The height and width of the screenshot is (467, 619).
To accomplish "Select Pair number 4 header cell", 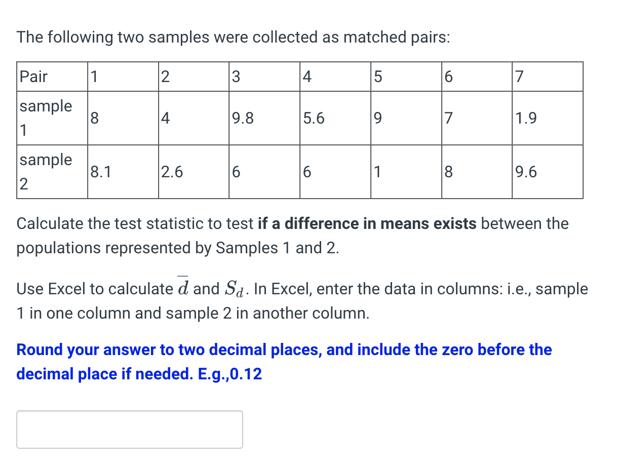I will [305, 76].
